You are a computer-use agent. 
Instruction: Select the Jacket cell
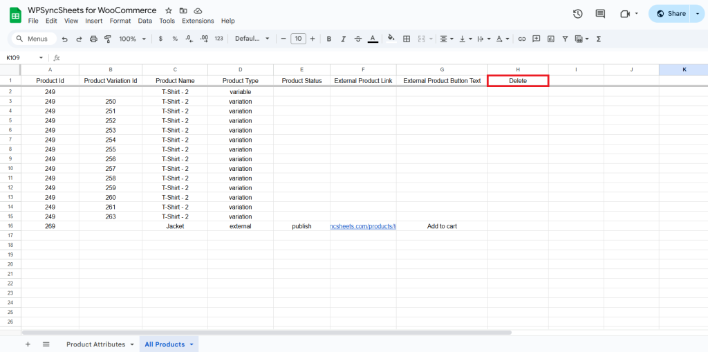pyautogui.click(x=175, y=226)
